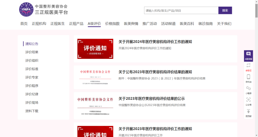Click the 搜索 search button
258x137 pixels.
click(225, 10)
